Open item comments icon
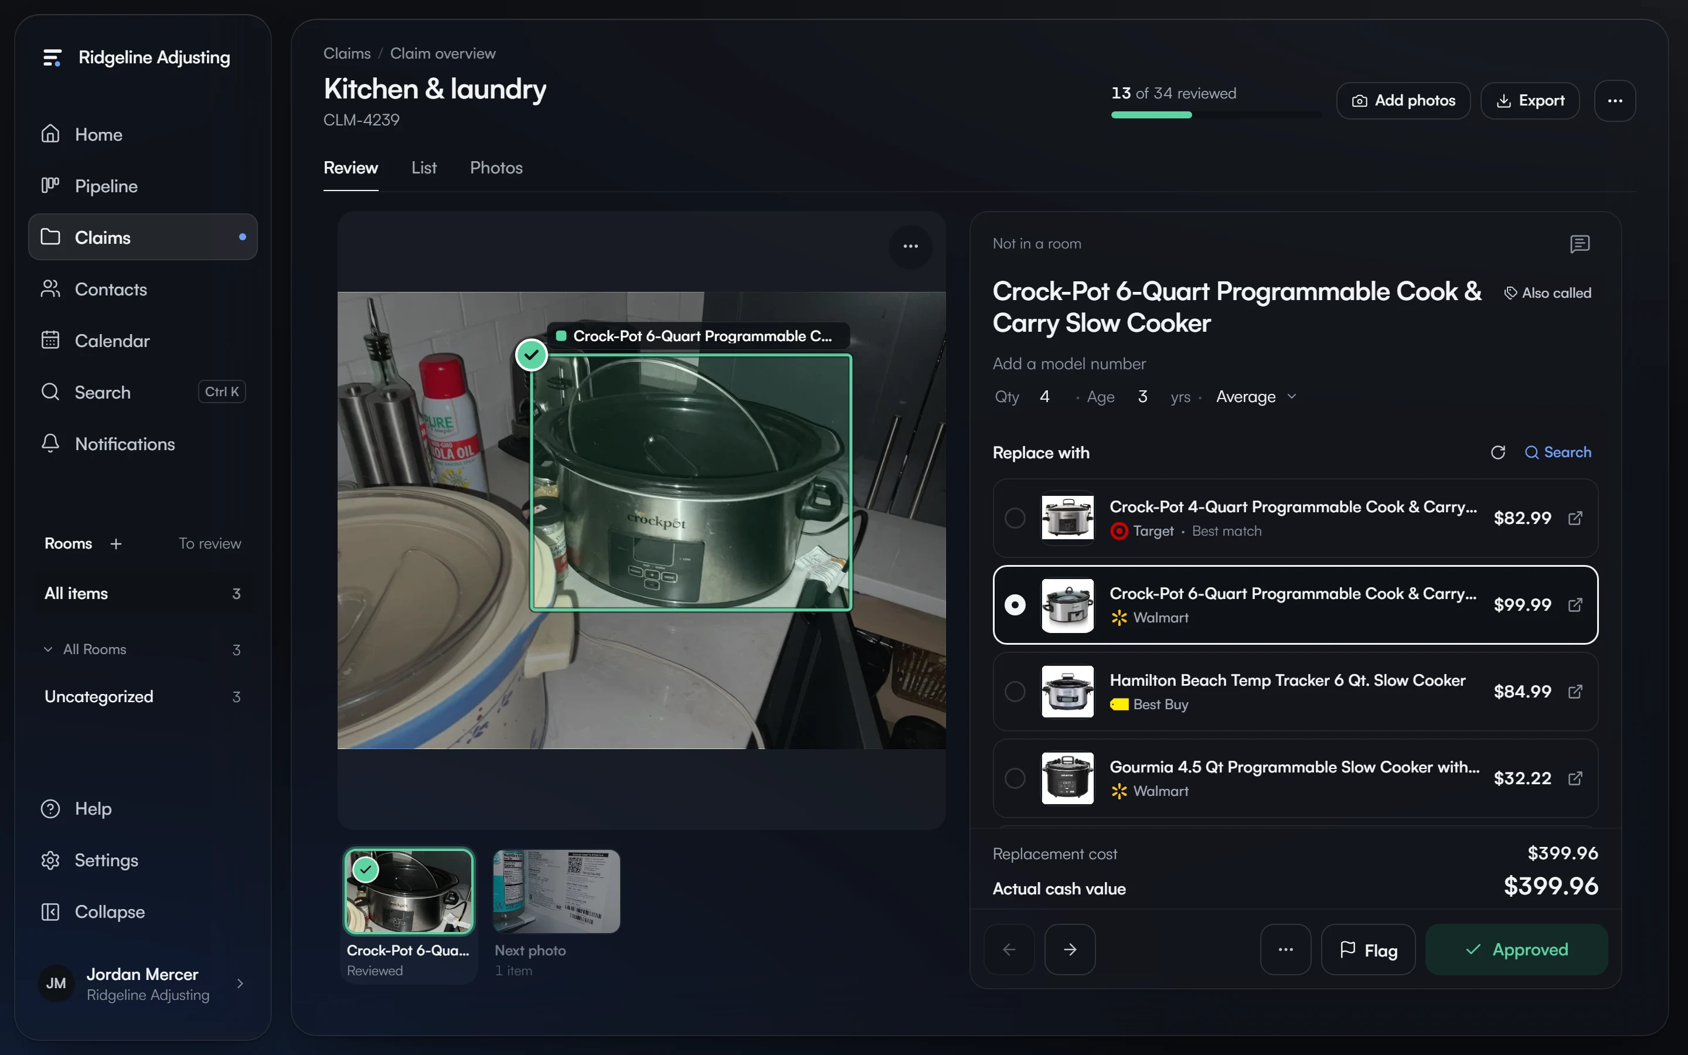Viewport: 1688px width, 1055px height. pos(1579,244)
